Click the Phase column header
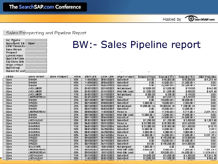The image size is (218, 164). click(x=77, y=77)
